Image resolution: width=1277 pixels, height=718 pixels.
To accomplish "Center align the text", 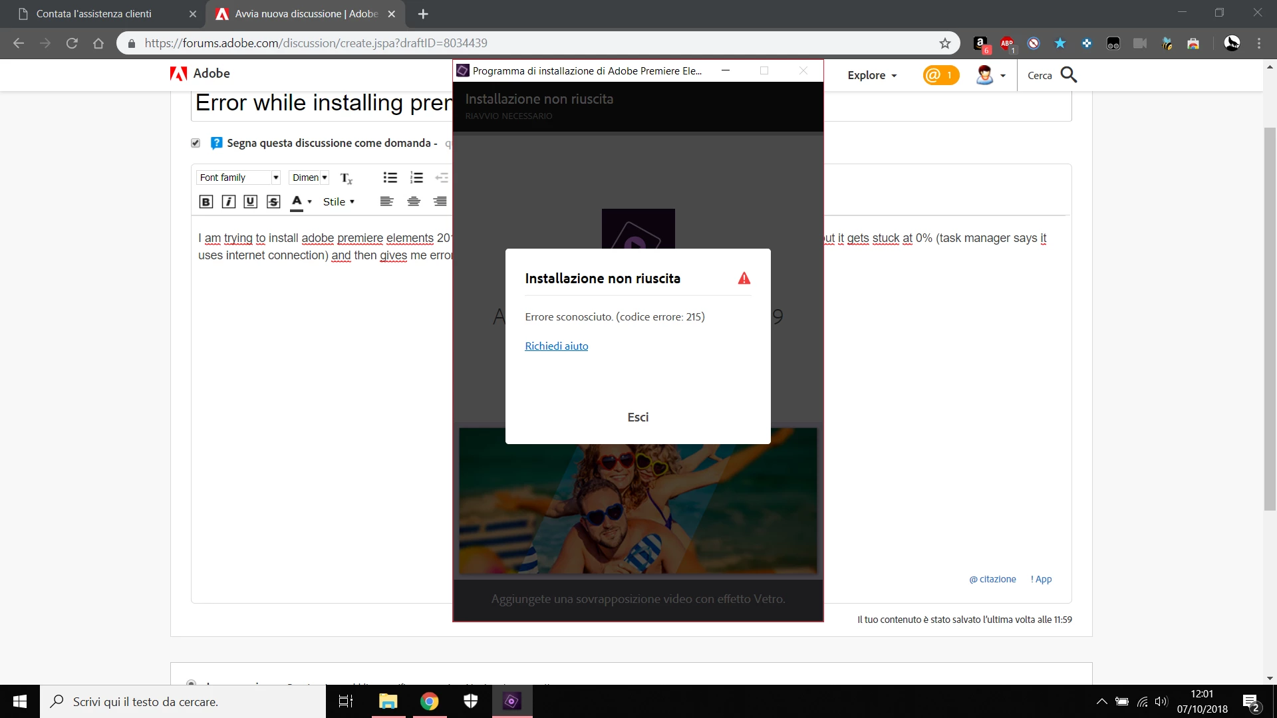I will (x=414, y=202).
